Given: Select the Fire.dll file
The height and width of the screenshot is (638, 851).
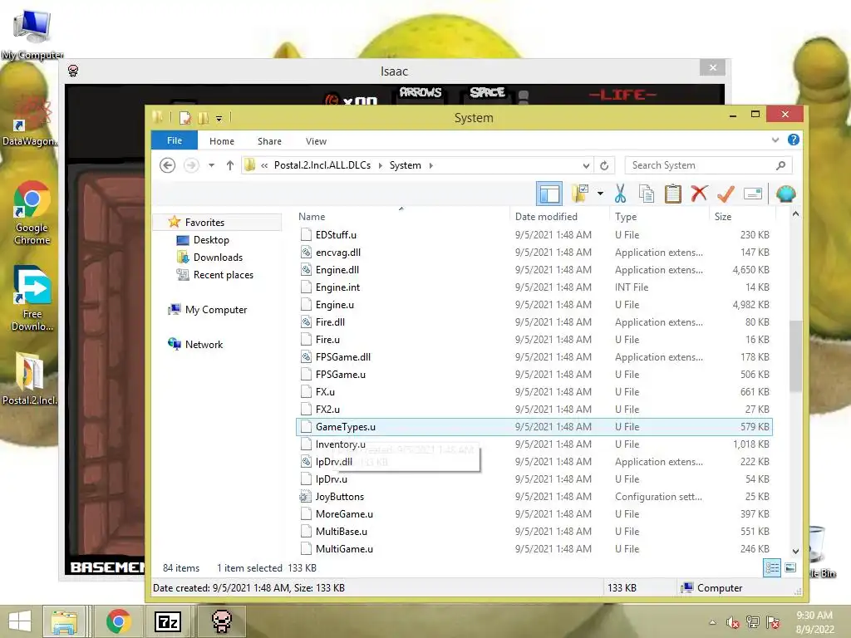Looking at the screenshot, I should pos(534,321).
